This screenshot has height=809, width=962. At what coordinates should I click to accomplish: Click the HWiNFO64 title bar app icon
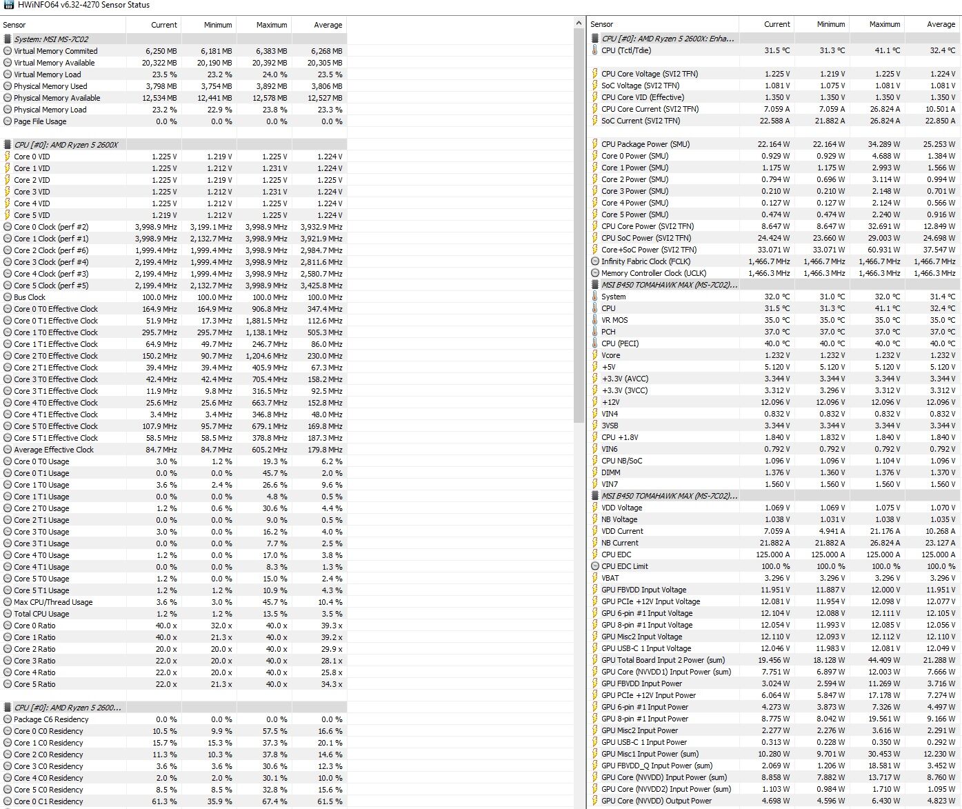pos(8,5)
